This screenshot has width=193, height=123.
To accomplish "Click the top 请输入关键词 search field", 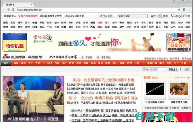I will [133, 16].
